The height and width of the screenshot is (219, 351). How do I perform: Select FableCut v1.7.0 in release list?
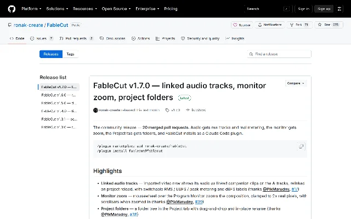tap(59, 87)
